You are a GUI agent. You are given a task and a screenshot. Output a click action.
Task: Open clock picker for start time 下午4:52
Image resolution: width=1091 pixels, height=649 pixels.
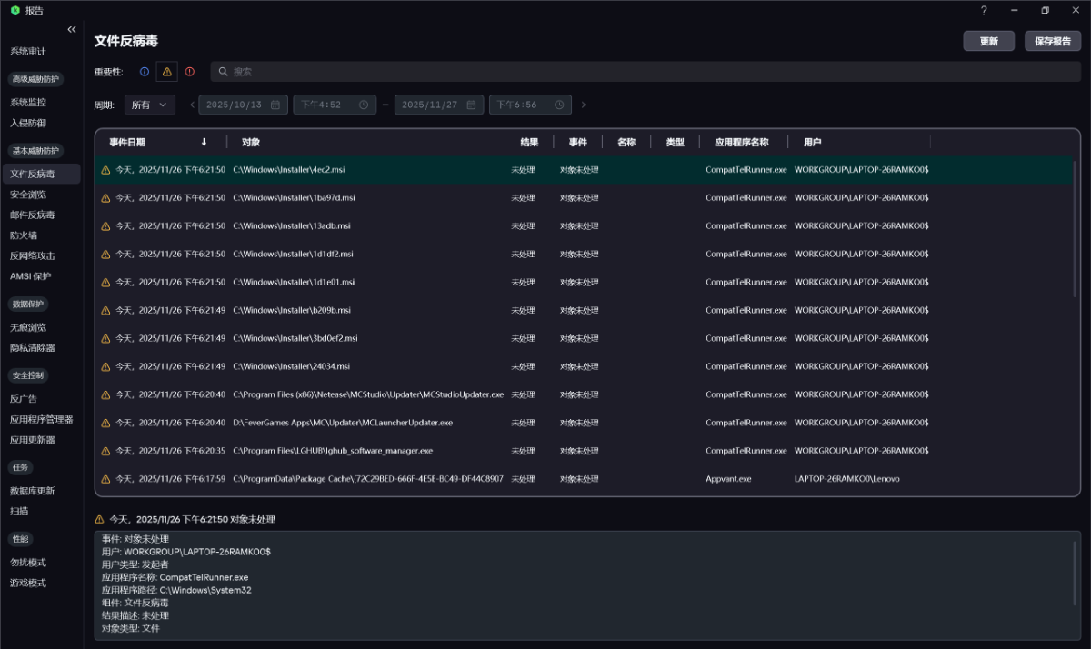[x=364, y=105]
